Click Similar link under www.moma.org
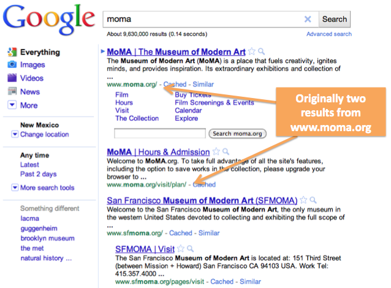 pos(203,85)
